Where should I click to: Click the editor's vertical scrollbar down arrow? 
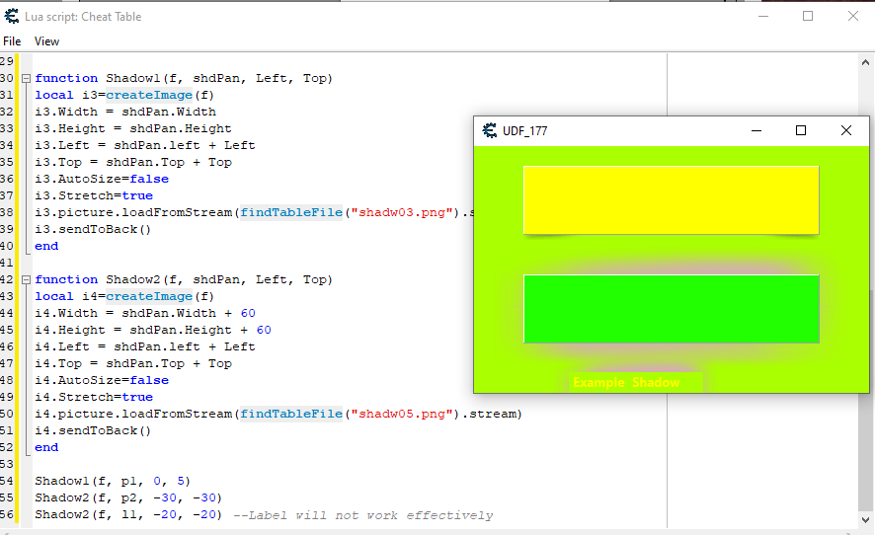tap(866, 518)
